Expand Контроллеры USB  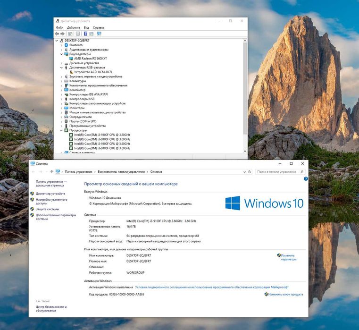tap(61, 99)
